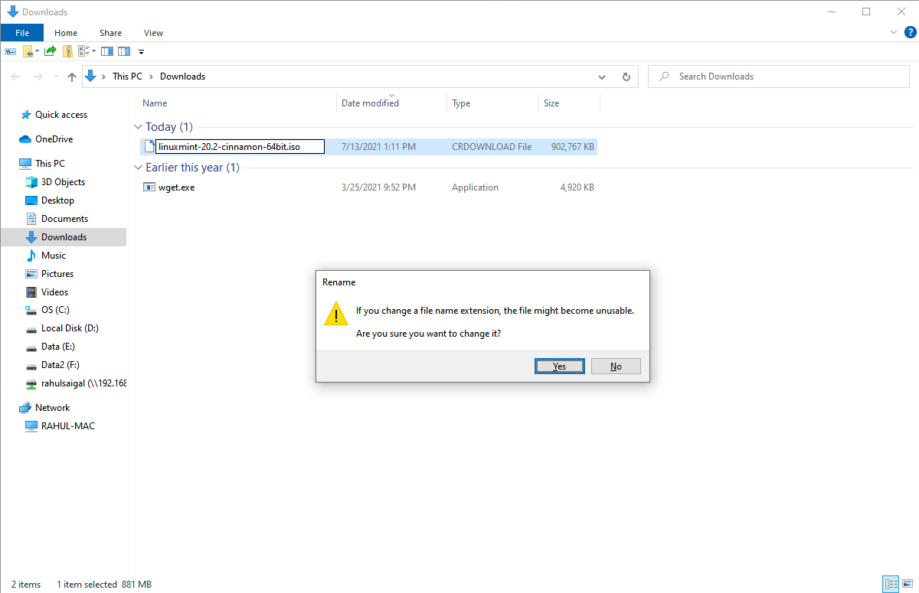Open the File ribbon tab
Image resolution: width=919 pixels, height=593 pixels.
pyautogui.click(x=22, y=33)
